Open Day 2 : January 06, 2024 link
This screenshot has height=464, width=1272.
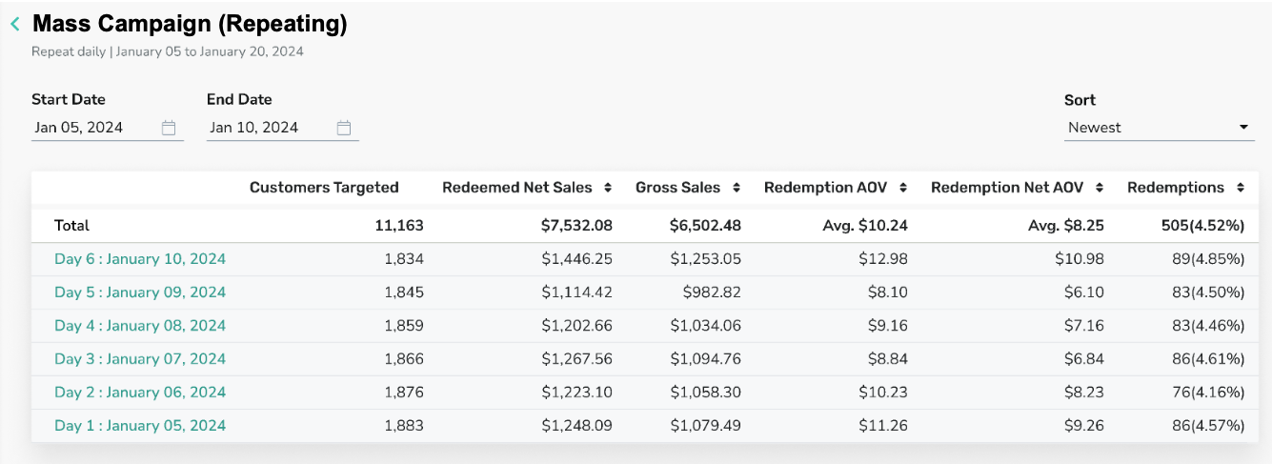(x=140, y=393)
